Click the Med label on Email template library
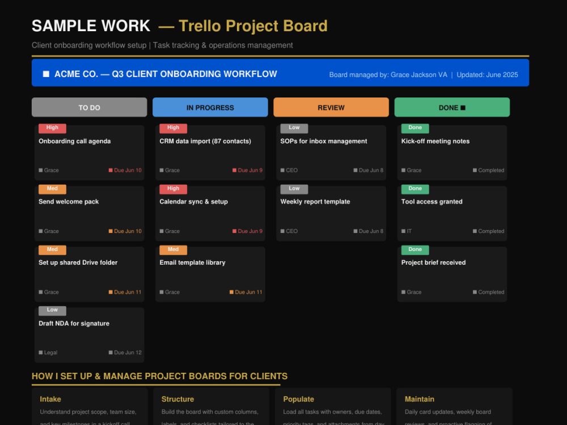Image resolution: width=567 pixels, height=425 pixels. coord(173,249)
